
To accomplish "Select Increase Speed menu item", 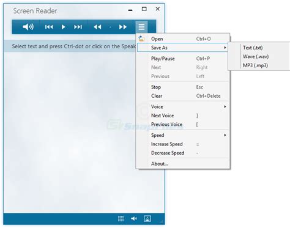I will pos(183,144).
